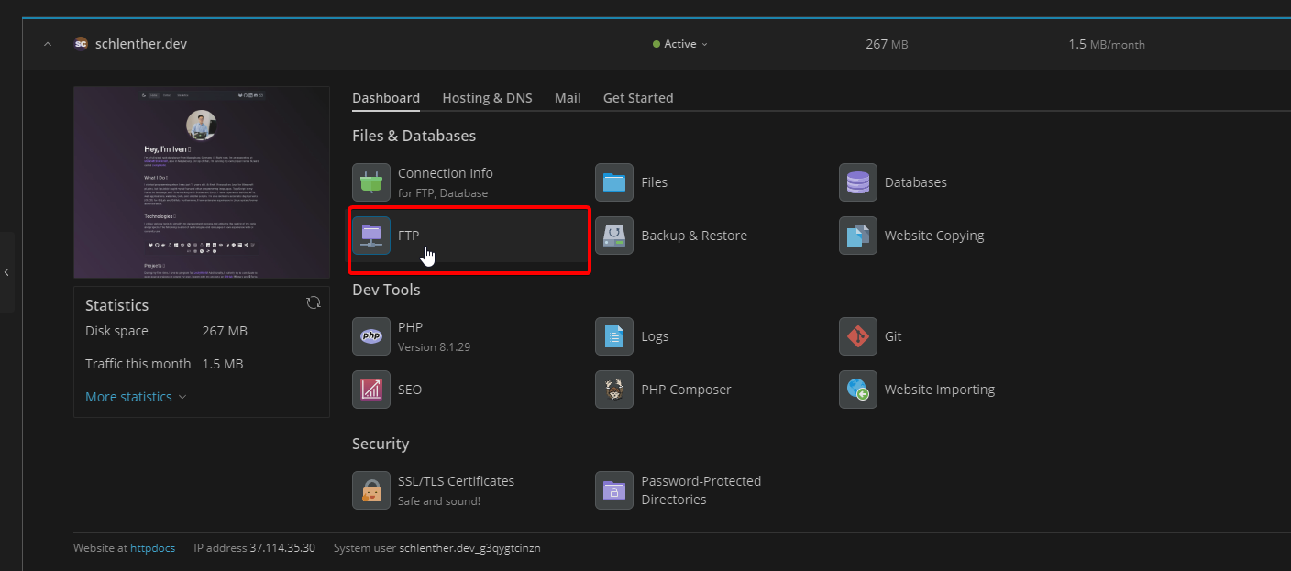1291x571 pixels.
Task: Open the SSL/TLS Certificates padlock icon
Action: point(371,490)
